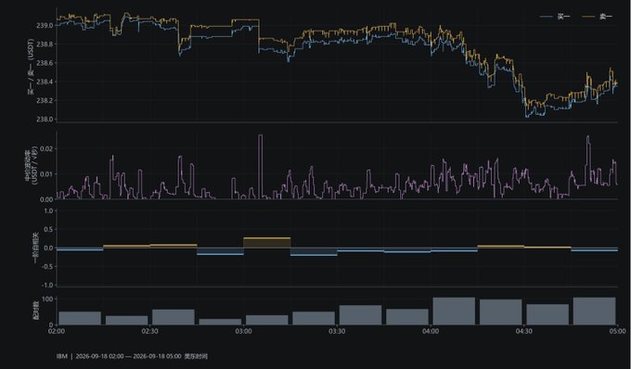The image size is (631, 369).
Task: Click the 02:00 tick on the time axis
Action: (57, 331)
